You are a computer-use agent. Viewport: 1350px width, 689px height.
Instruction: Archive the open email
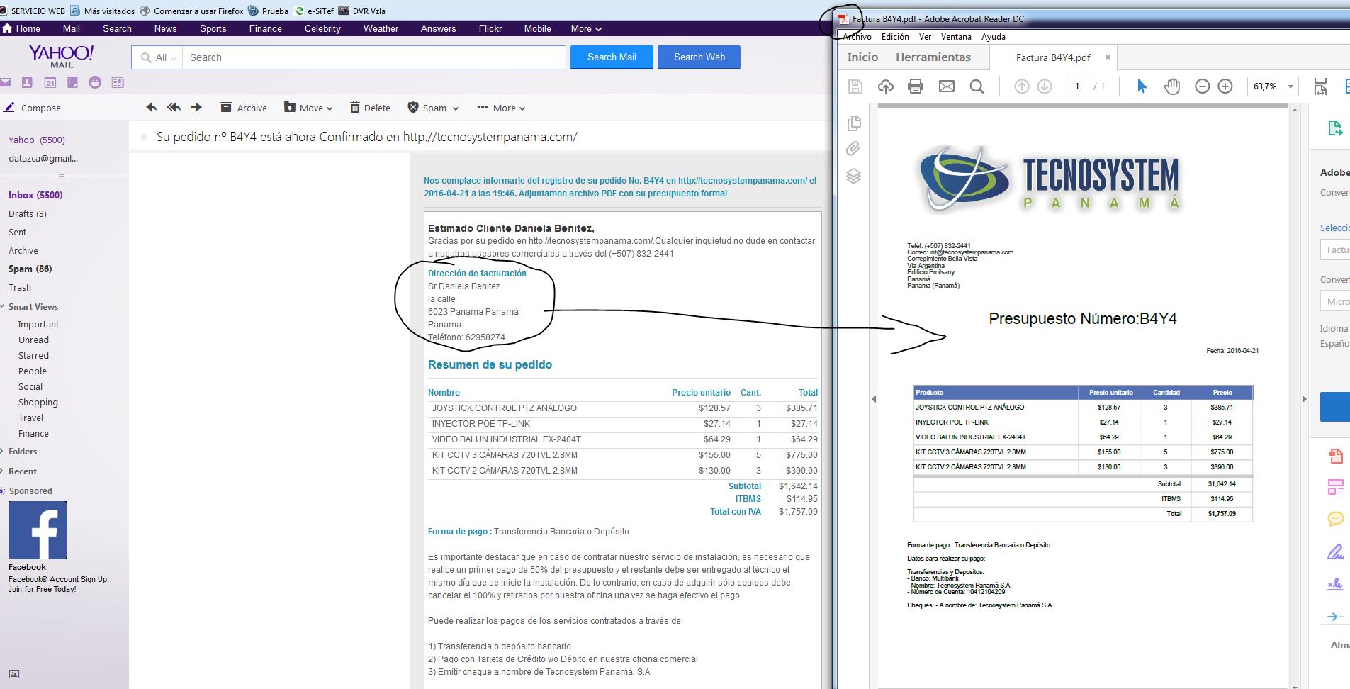point(244,108)
